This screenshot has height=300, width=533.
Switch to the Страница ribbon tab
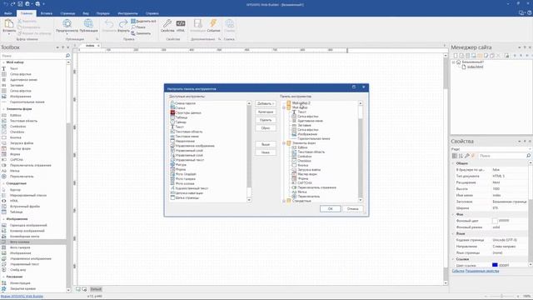click(67, 13)
